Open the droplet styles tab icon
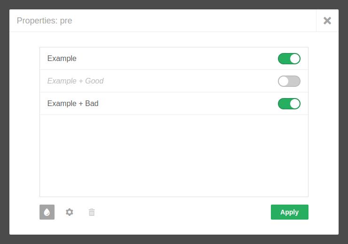348x244 pixels. click(x=47, y=212)
